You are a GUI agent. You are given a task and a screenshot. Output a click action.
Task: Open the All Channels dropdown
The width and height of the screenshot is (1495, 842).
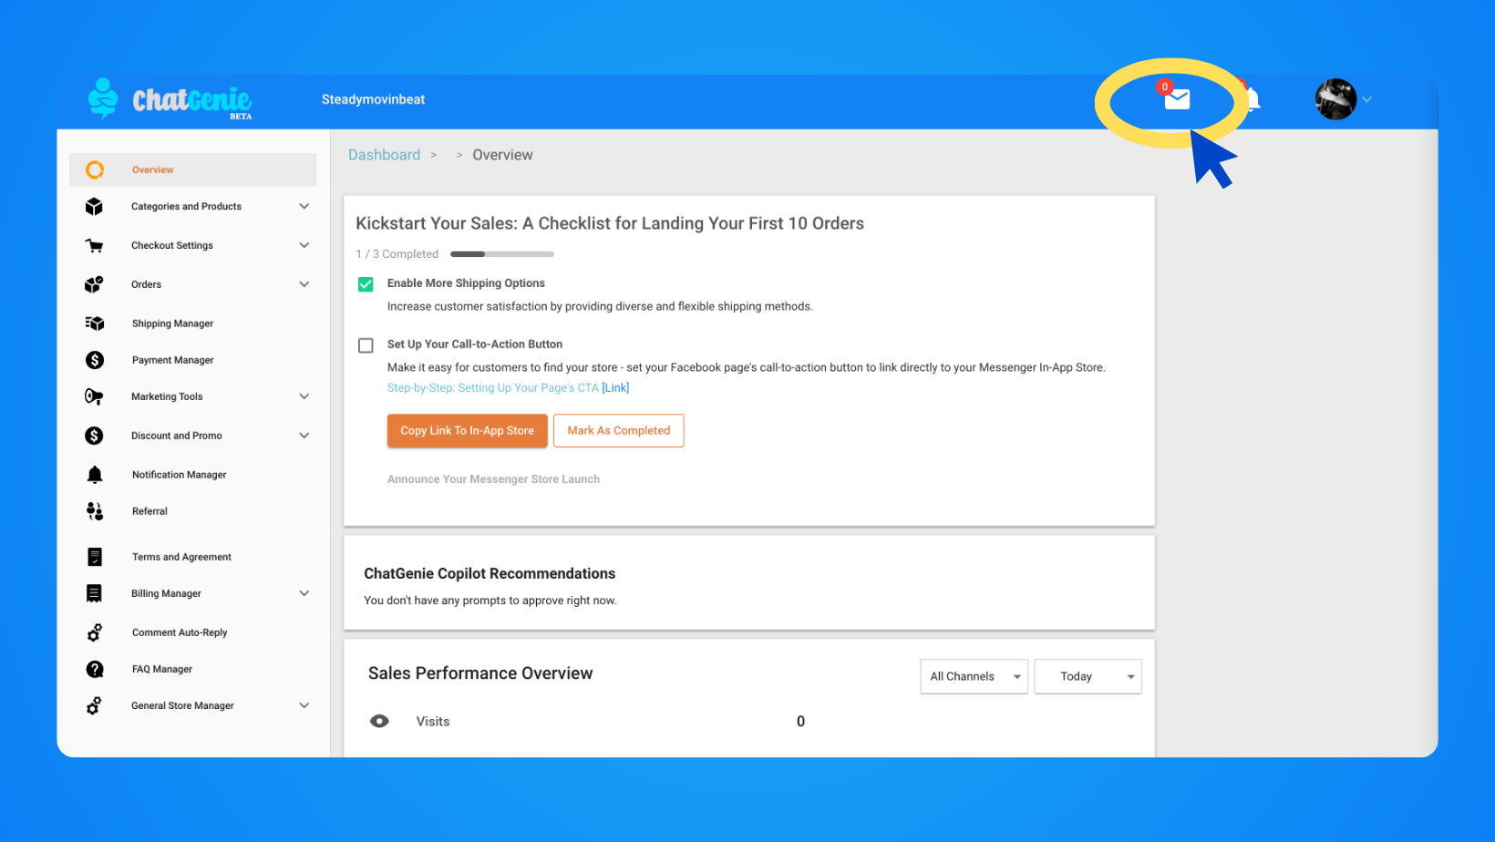(974, 676)
